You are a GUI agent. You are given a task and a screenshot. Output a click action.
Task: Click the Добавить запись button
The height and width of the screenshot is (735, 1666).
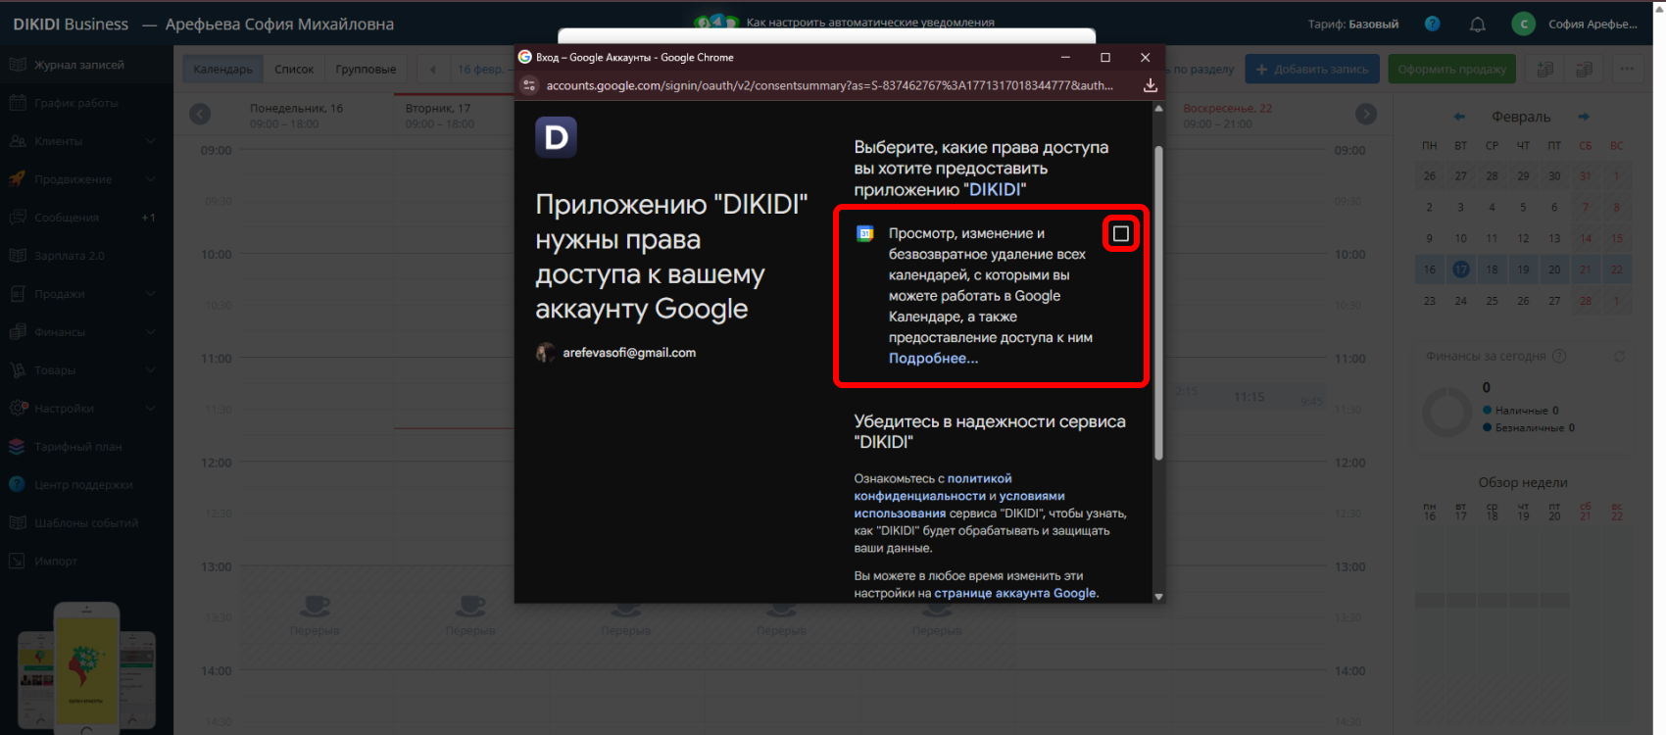click(1311, 70)
